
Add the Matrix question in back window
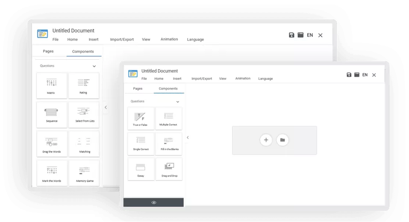click(x=52, y=86)
